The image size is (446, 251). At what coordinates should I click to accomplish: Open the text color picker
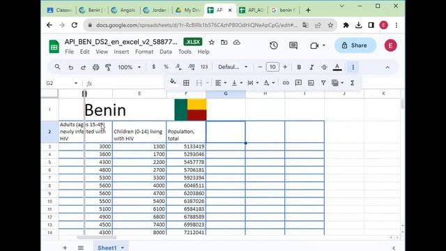337,67
